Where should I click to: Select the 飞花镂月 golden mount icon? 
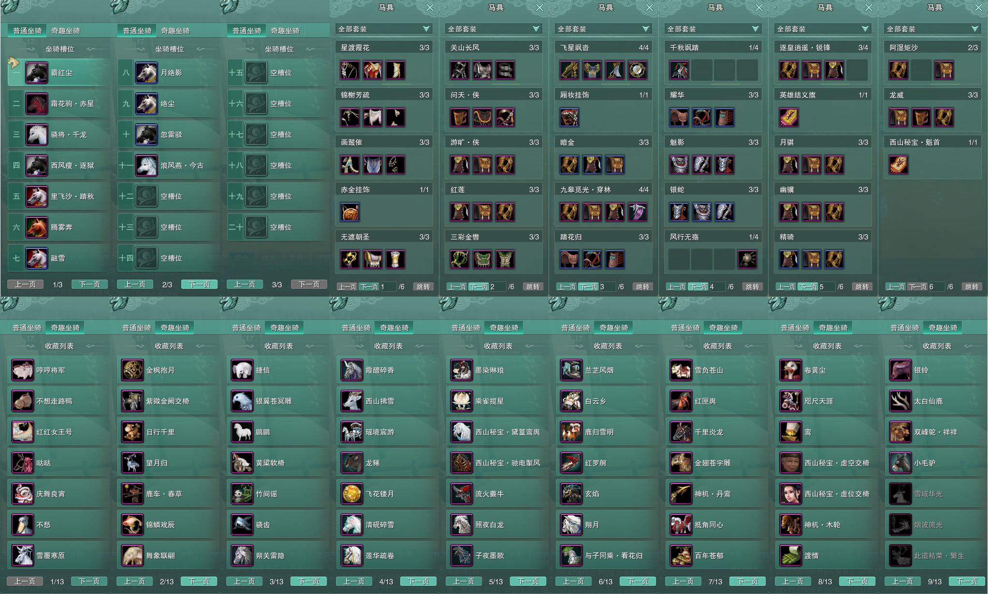click(351, 494)
